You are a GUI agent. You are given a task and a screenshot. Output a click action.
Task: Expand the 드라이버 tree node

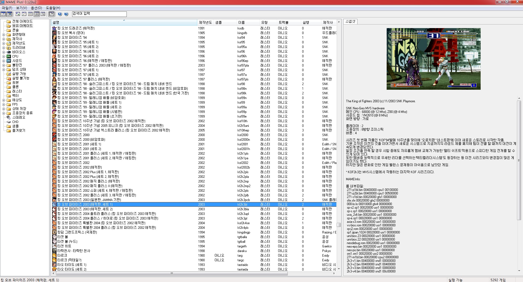[x=4, y=48]
